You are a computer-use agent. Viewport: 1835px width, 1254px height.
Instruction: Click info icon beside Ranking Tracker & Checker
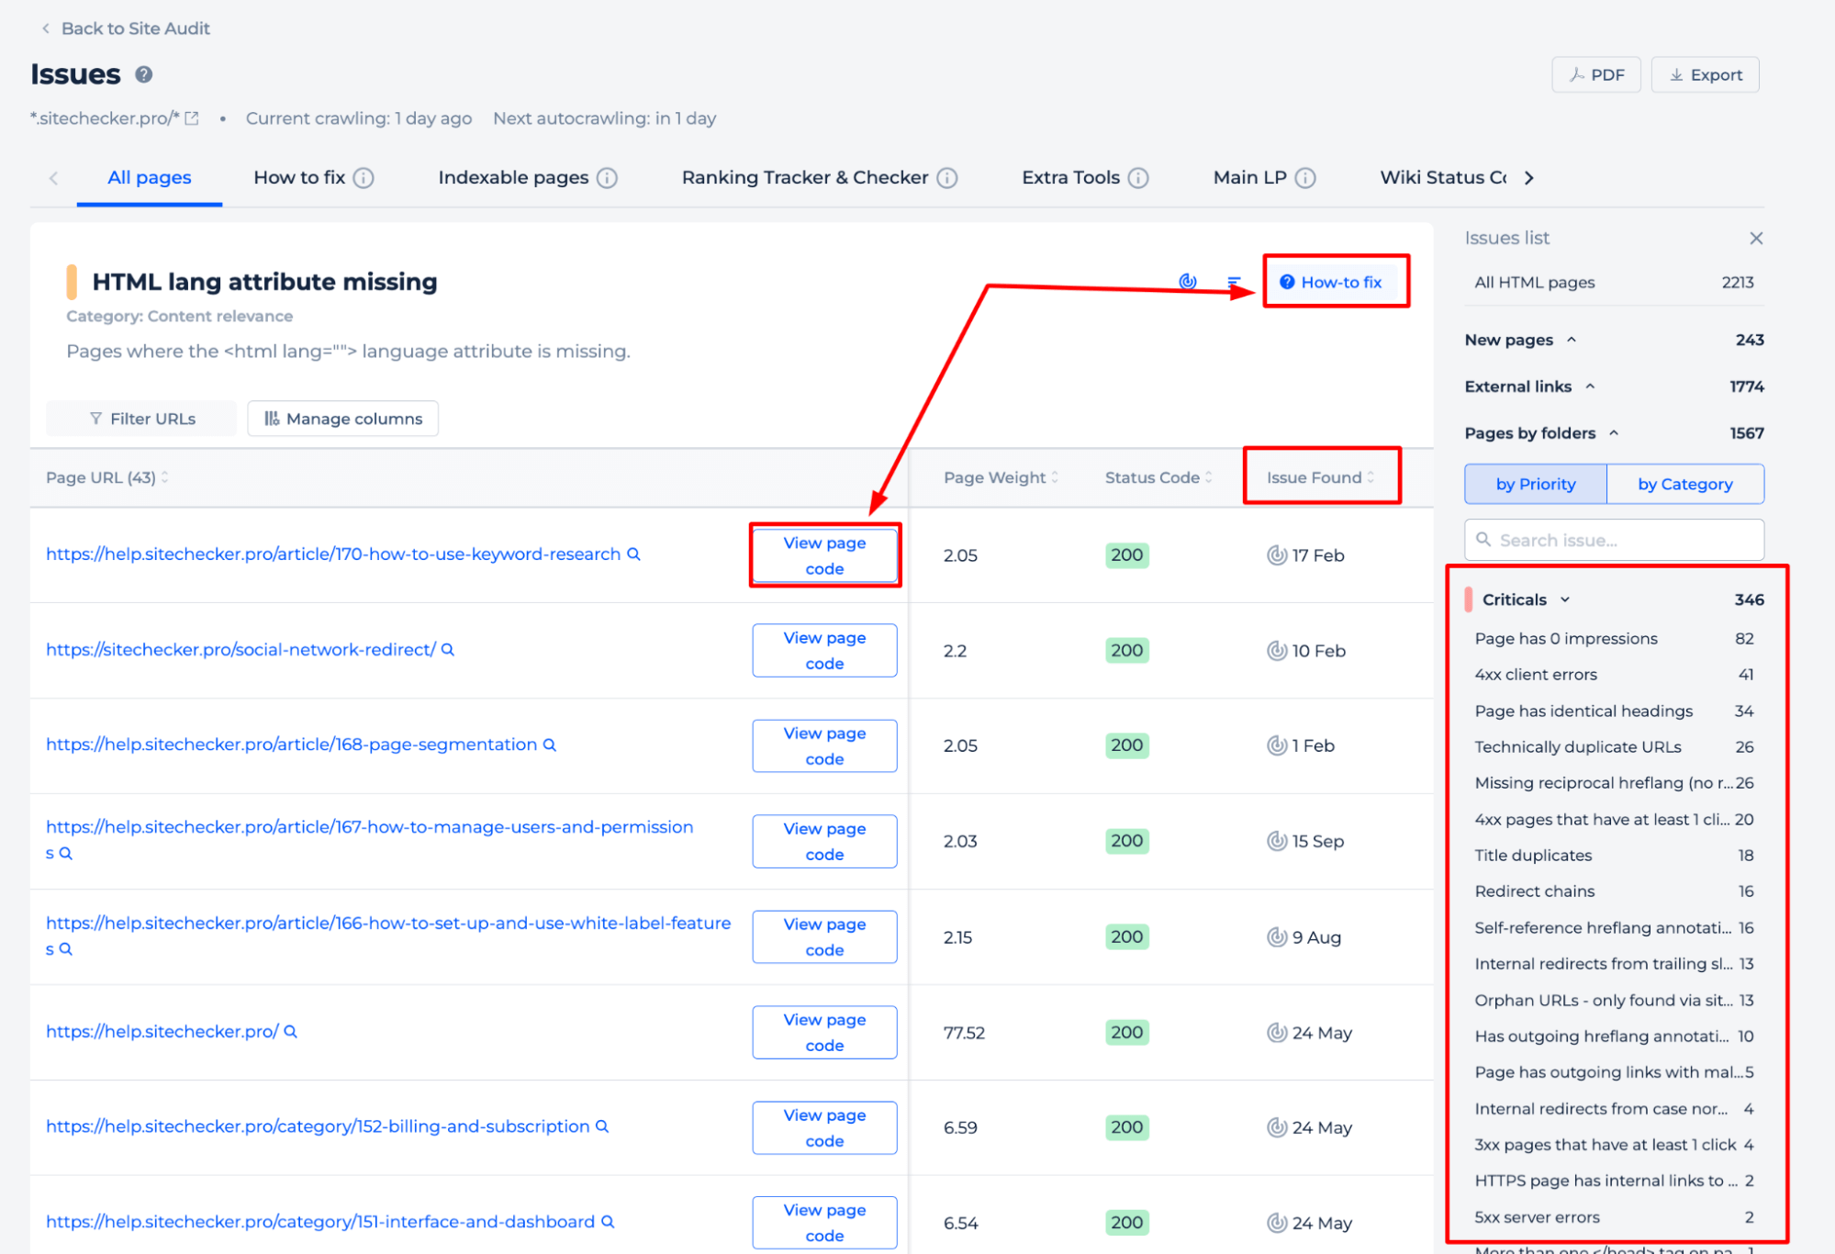pos(946,178)
